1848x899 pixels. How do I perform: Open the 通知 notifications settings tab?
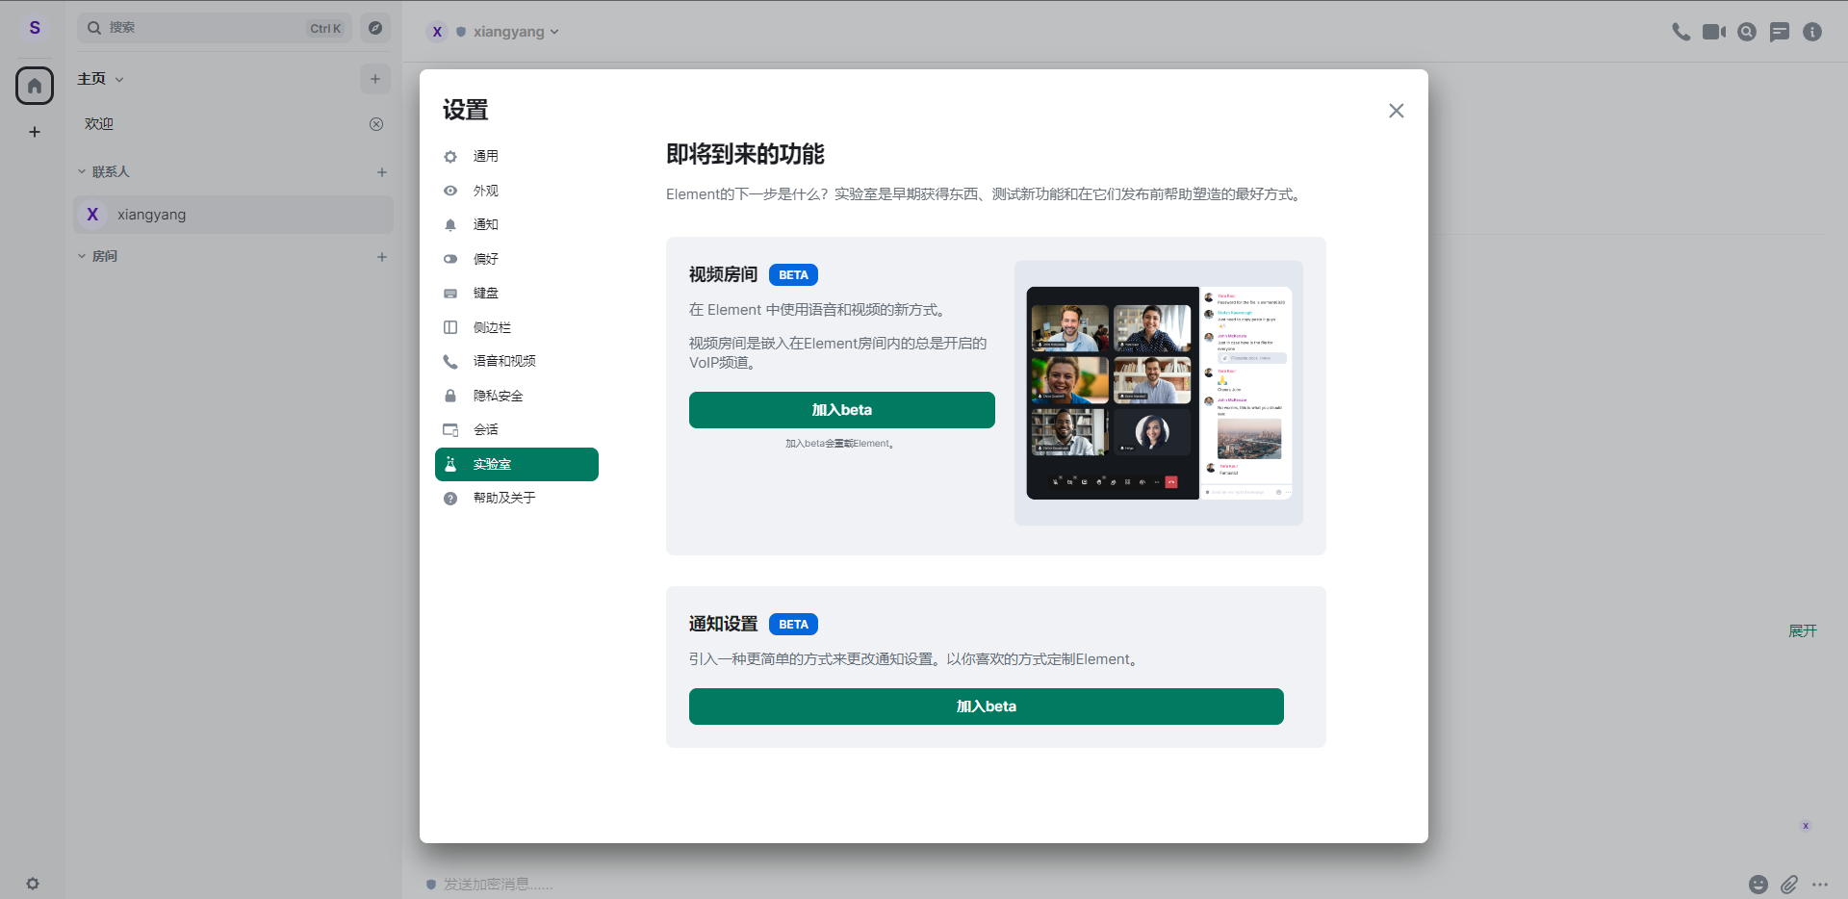517,224
